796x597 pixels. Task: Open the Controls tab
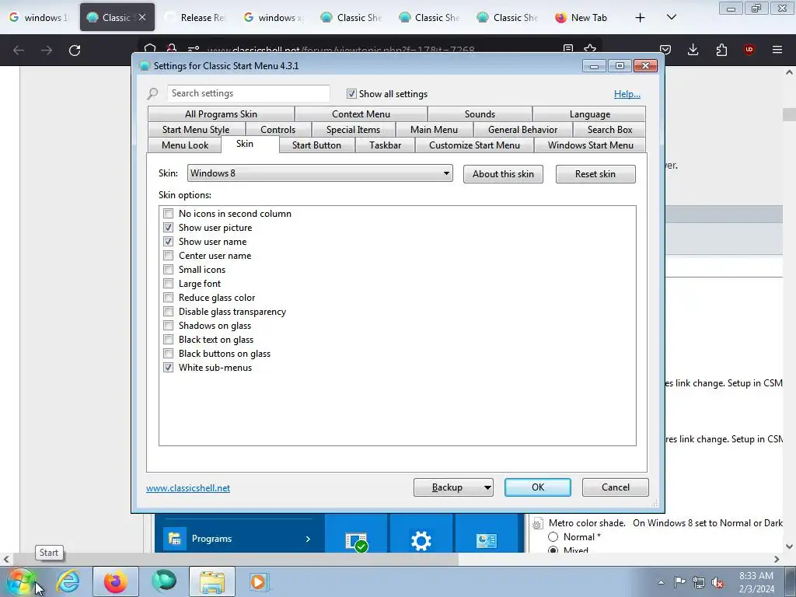tap(278, 130)
